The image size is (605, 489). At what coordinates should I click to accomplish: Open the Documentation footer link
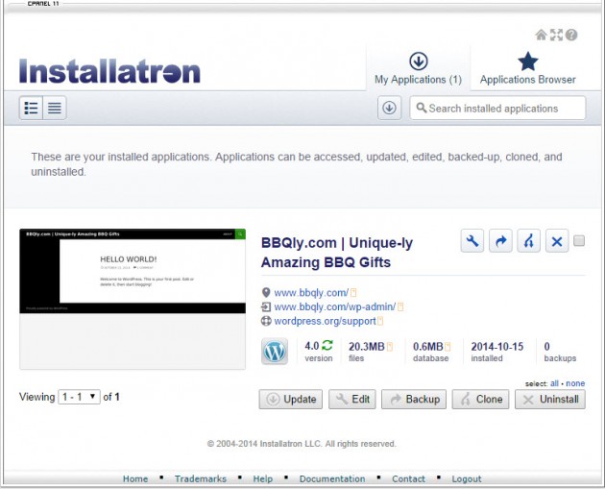[x=332, y=479]
